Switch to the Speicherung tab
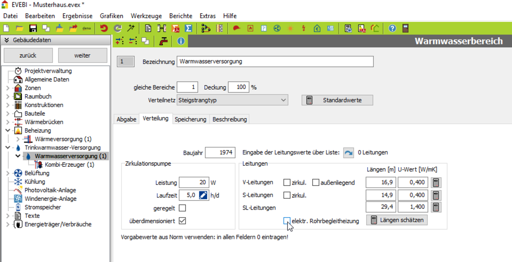This screenshot has height=262, width=512. tap(190, 120)
